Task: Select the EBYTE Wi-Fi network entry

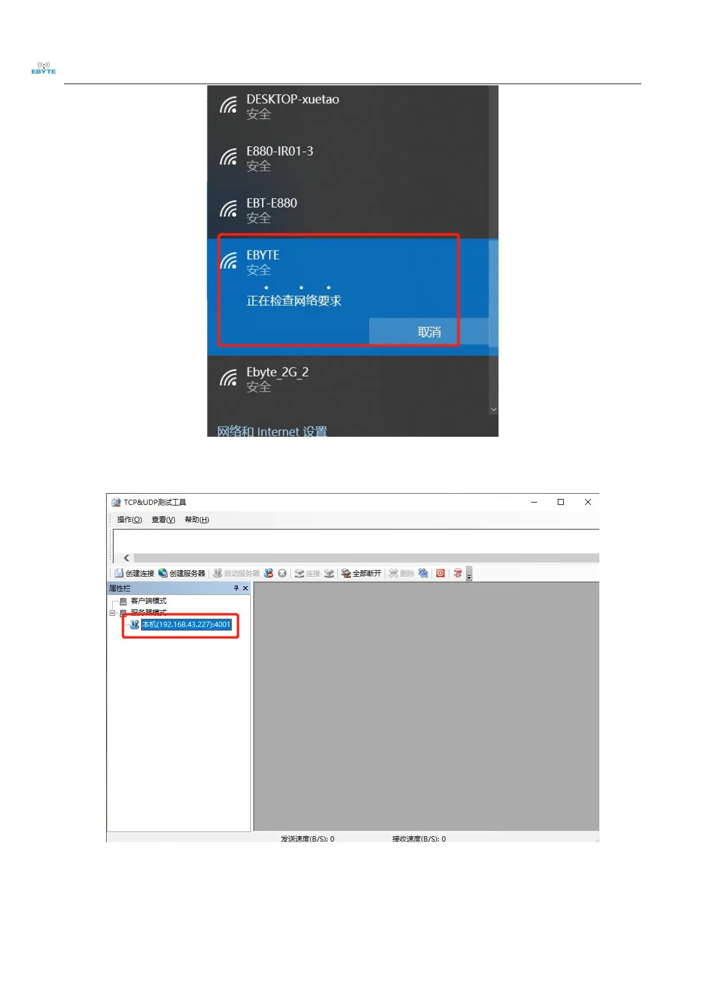Action: click(348, 296)
